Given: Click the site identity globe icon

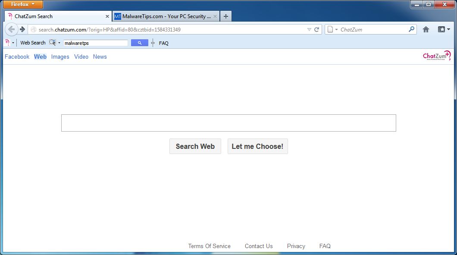Looking at the screenshot, I should tap(34, 29).
